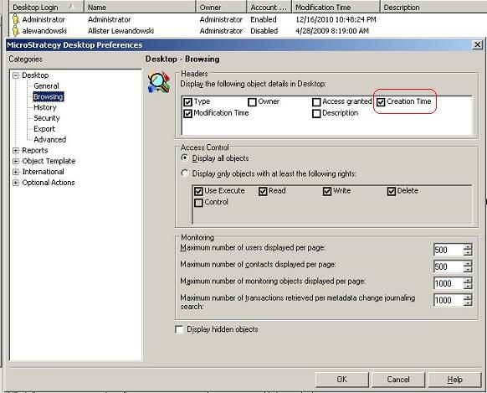Open the History preferences category
This screenshot has height=393, width=487.
click(45, 107)
